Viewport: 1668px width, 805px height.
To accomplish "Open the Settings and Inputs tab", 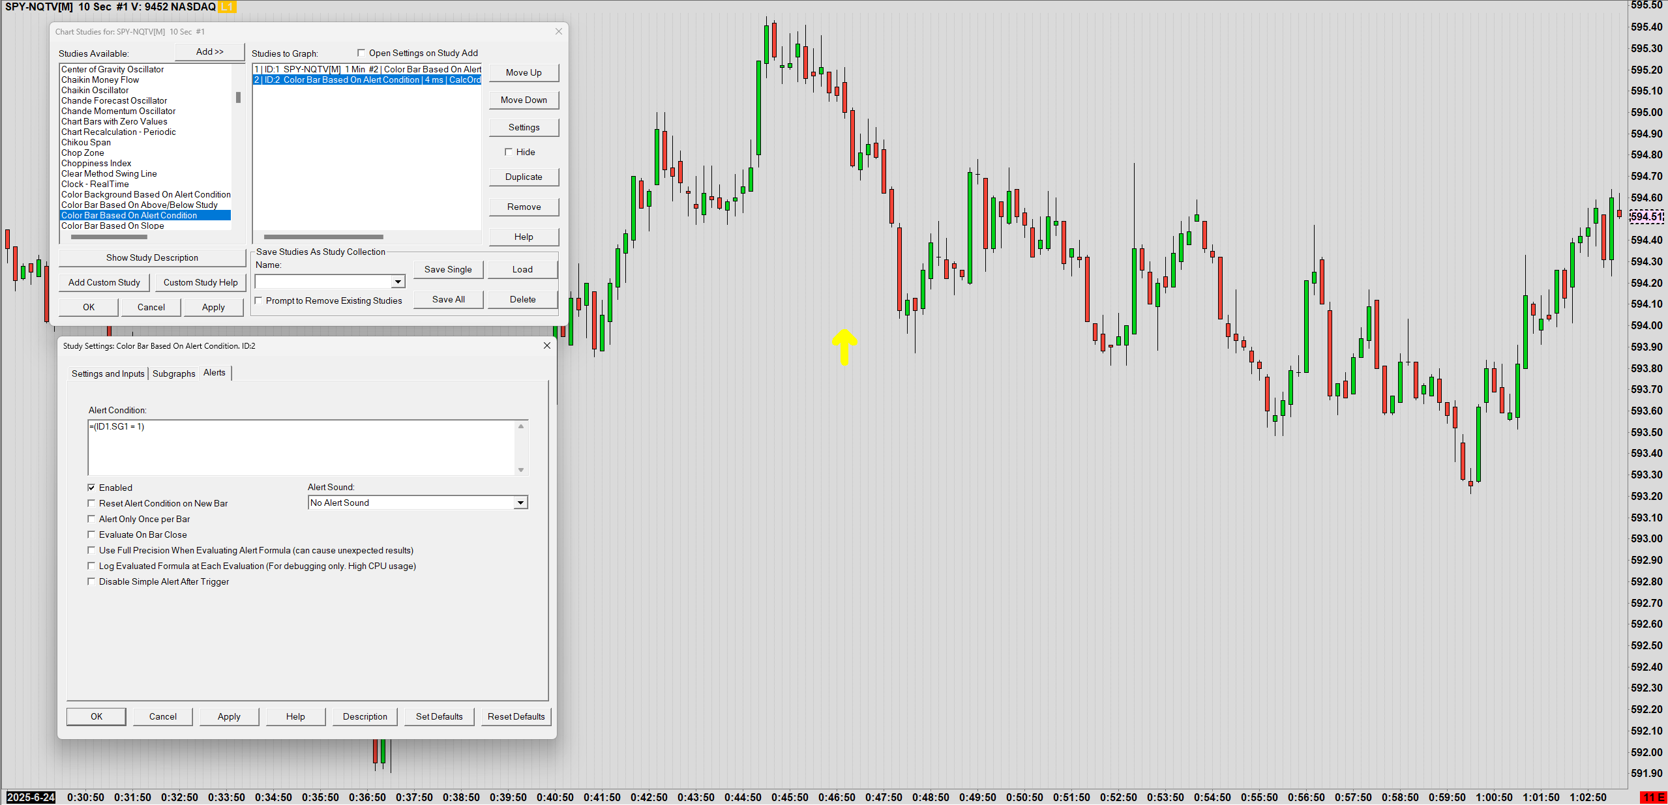I will coord(108,373).
